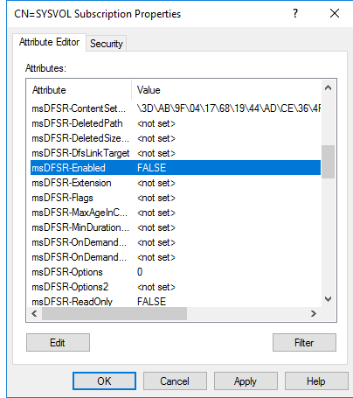Click the scroll up arrow in attributes list
The width and height of the screenshot is (353, 398).
(x=329, y=87)
